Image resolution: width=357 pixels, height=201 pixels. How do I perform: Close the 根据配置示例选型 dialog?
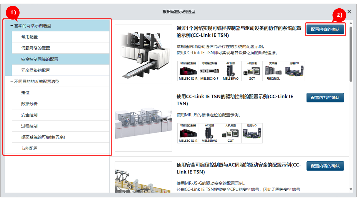pos(349,12)
